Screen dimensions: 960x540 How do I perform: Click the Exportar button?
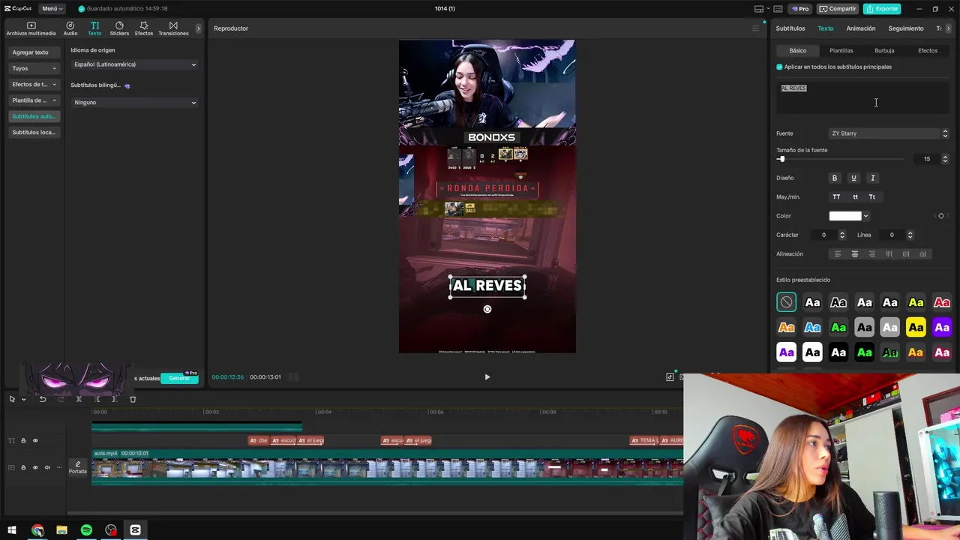click(882, 9)
